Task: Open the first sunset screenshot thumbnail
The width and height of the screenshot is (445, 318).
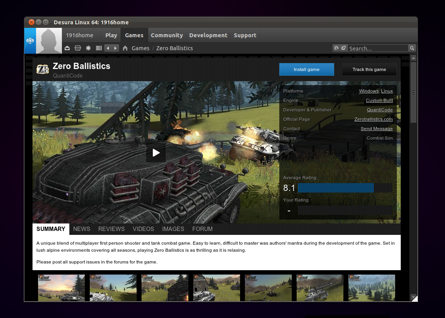Action: click(x=61, y=287)
